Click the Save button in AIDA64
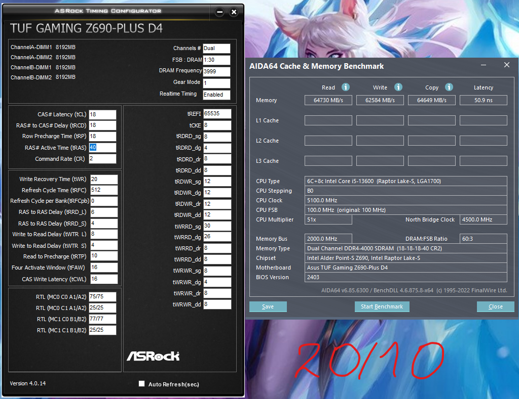The image size is (519, 399). pyautogui.click(x=268, y=306)
